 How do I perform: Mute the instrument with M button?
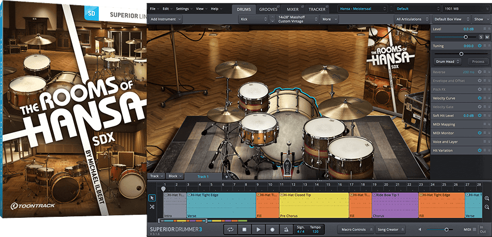coord(487,37)
